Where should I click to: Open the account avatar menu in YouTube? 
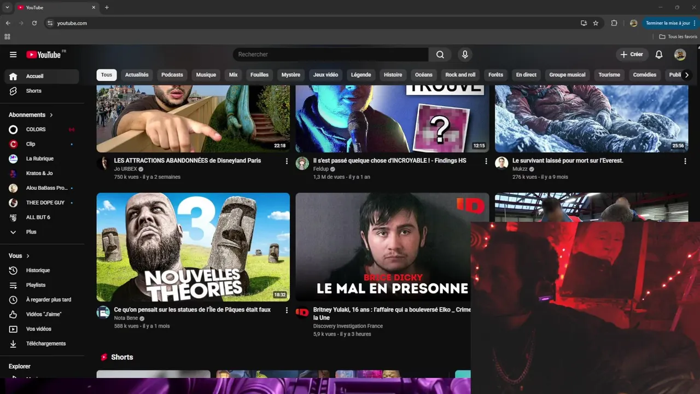click(x=680, y=55)
